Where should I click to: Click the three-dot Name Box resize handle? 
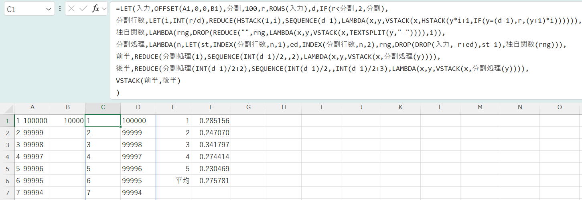[x=60, y=9]
